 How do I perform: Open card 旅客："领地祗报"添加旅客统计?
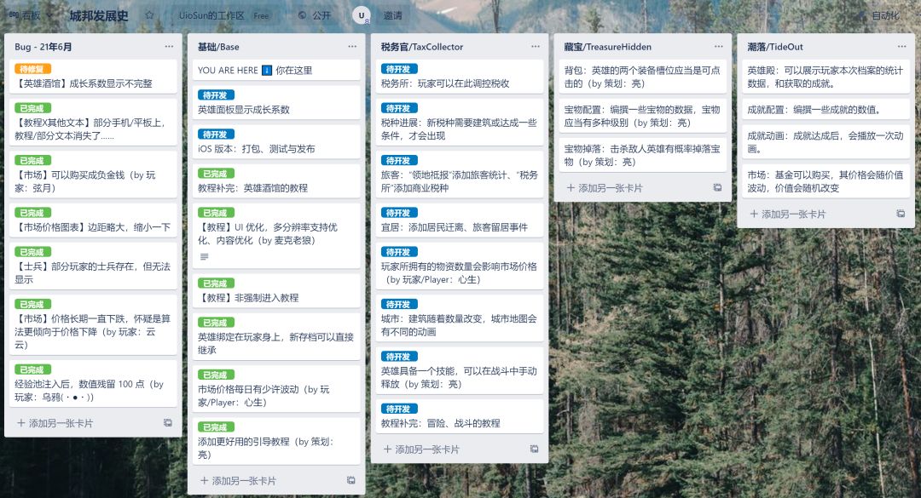point(460,175)
